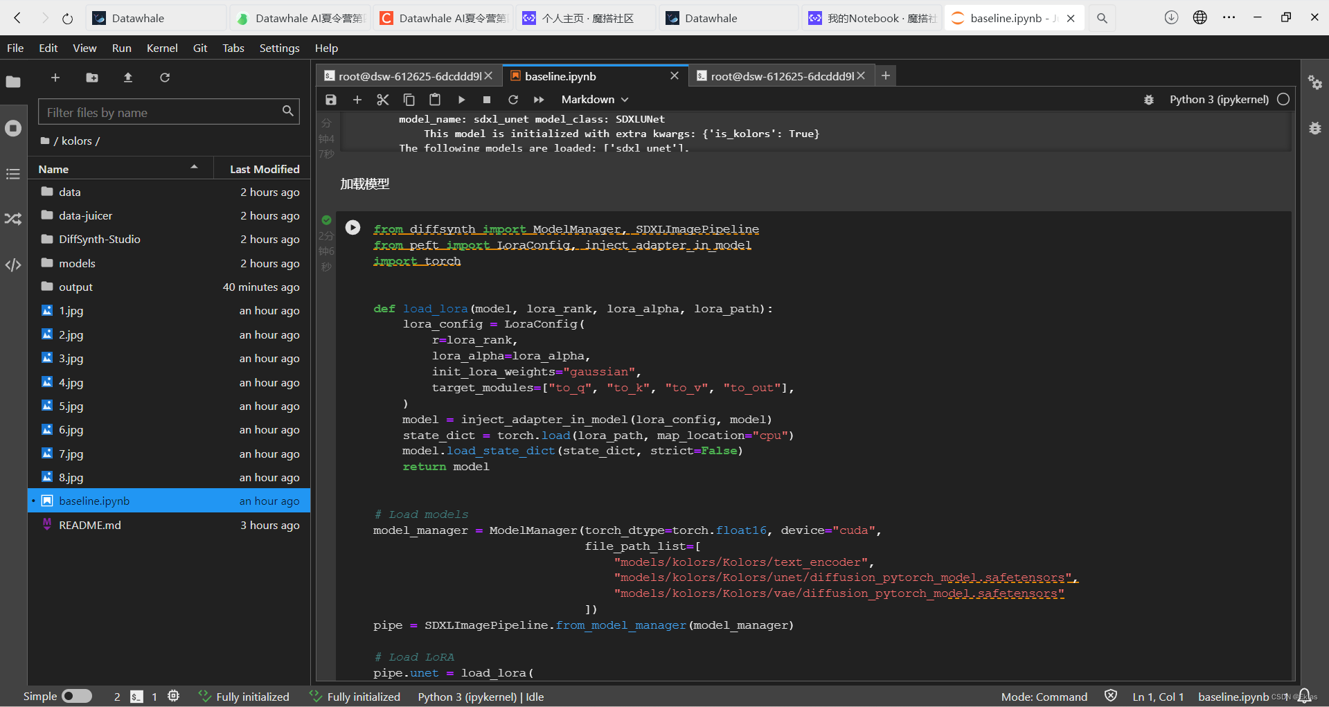This screenshot has width=1329, height=707.
Task: Open the table of contents panel
Action: pos(13,174)
